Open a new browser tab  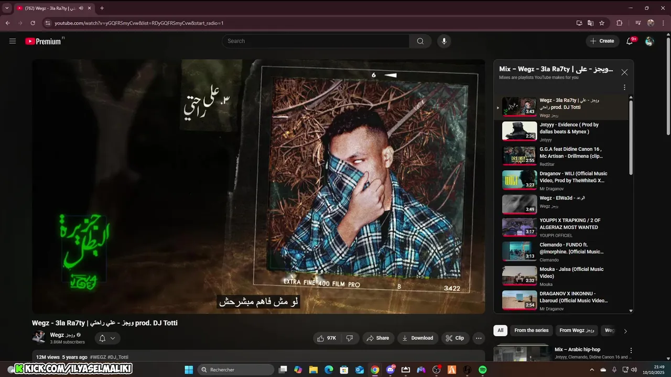click(x=102, y=8)
